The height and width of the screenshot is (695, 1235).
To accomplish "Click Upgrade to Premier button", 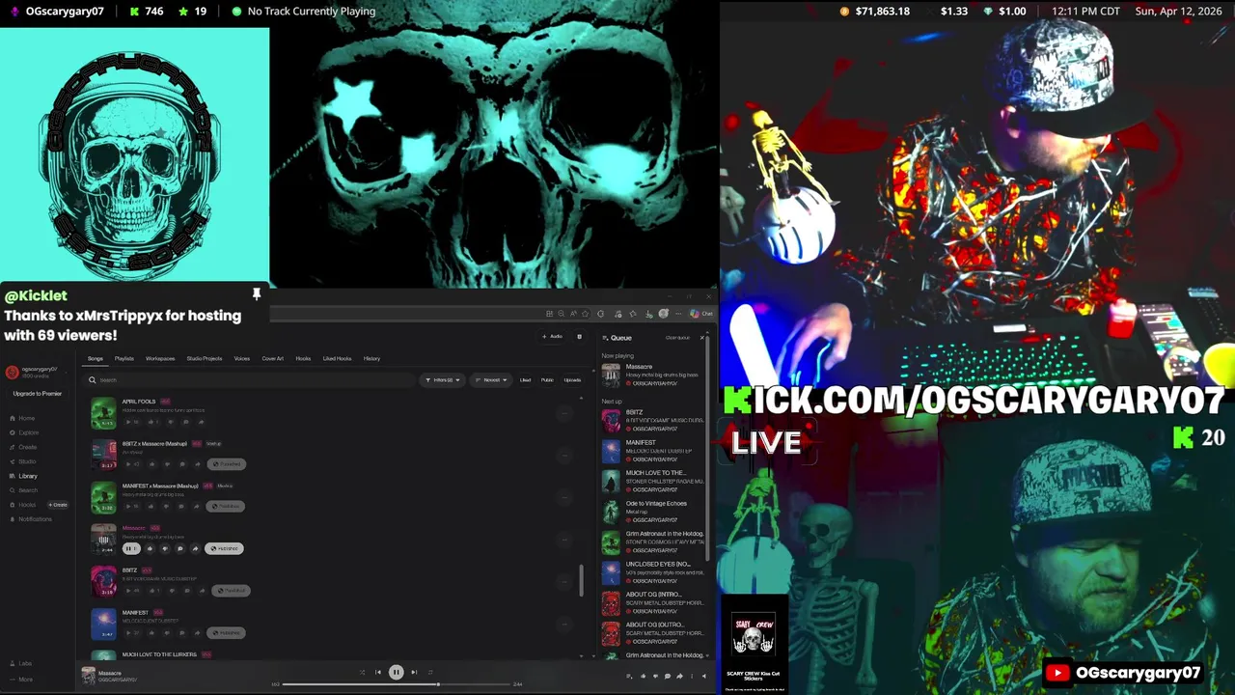I will [37, 394].
